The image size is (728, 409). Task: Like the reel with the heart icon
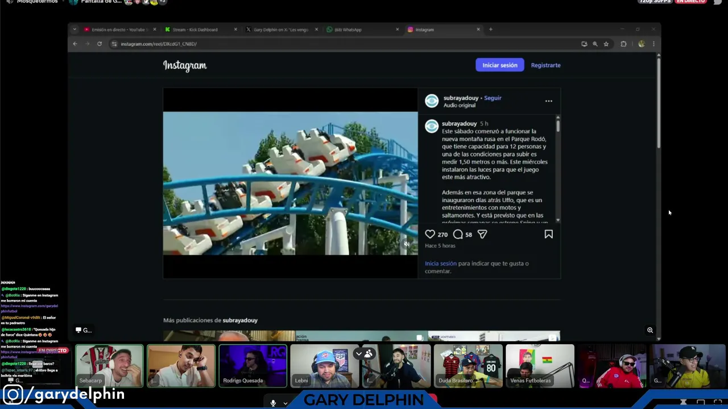pyautogui.click(x=430, y=234)
